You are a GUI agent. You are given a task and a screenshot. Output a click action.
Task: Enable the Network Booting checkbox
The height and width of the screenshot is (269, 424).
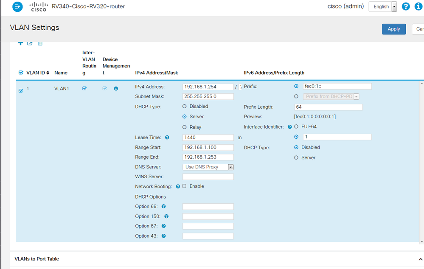pyautogui.click(x=185, y=186)
